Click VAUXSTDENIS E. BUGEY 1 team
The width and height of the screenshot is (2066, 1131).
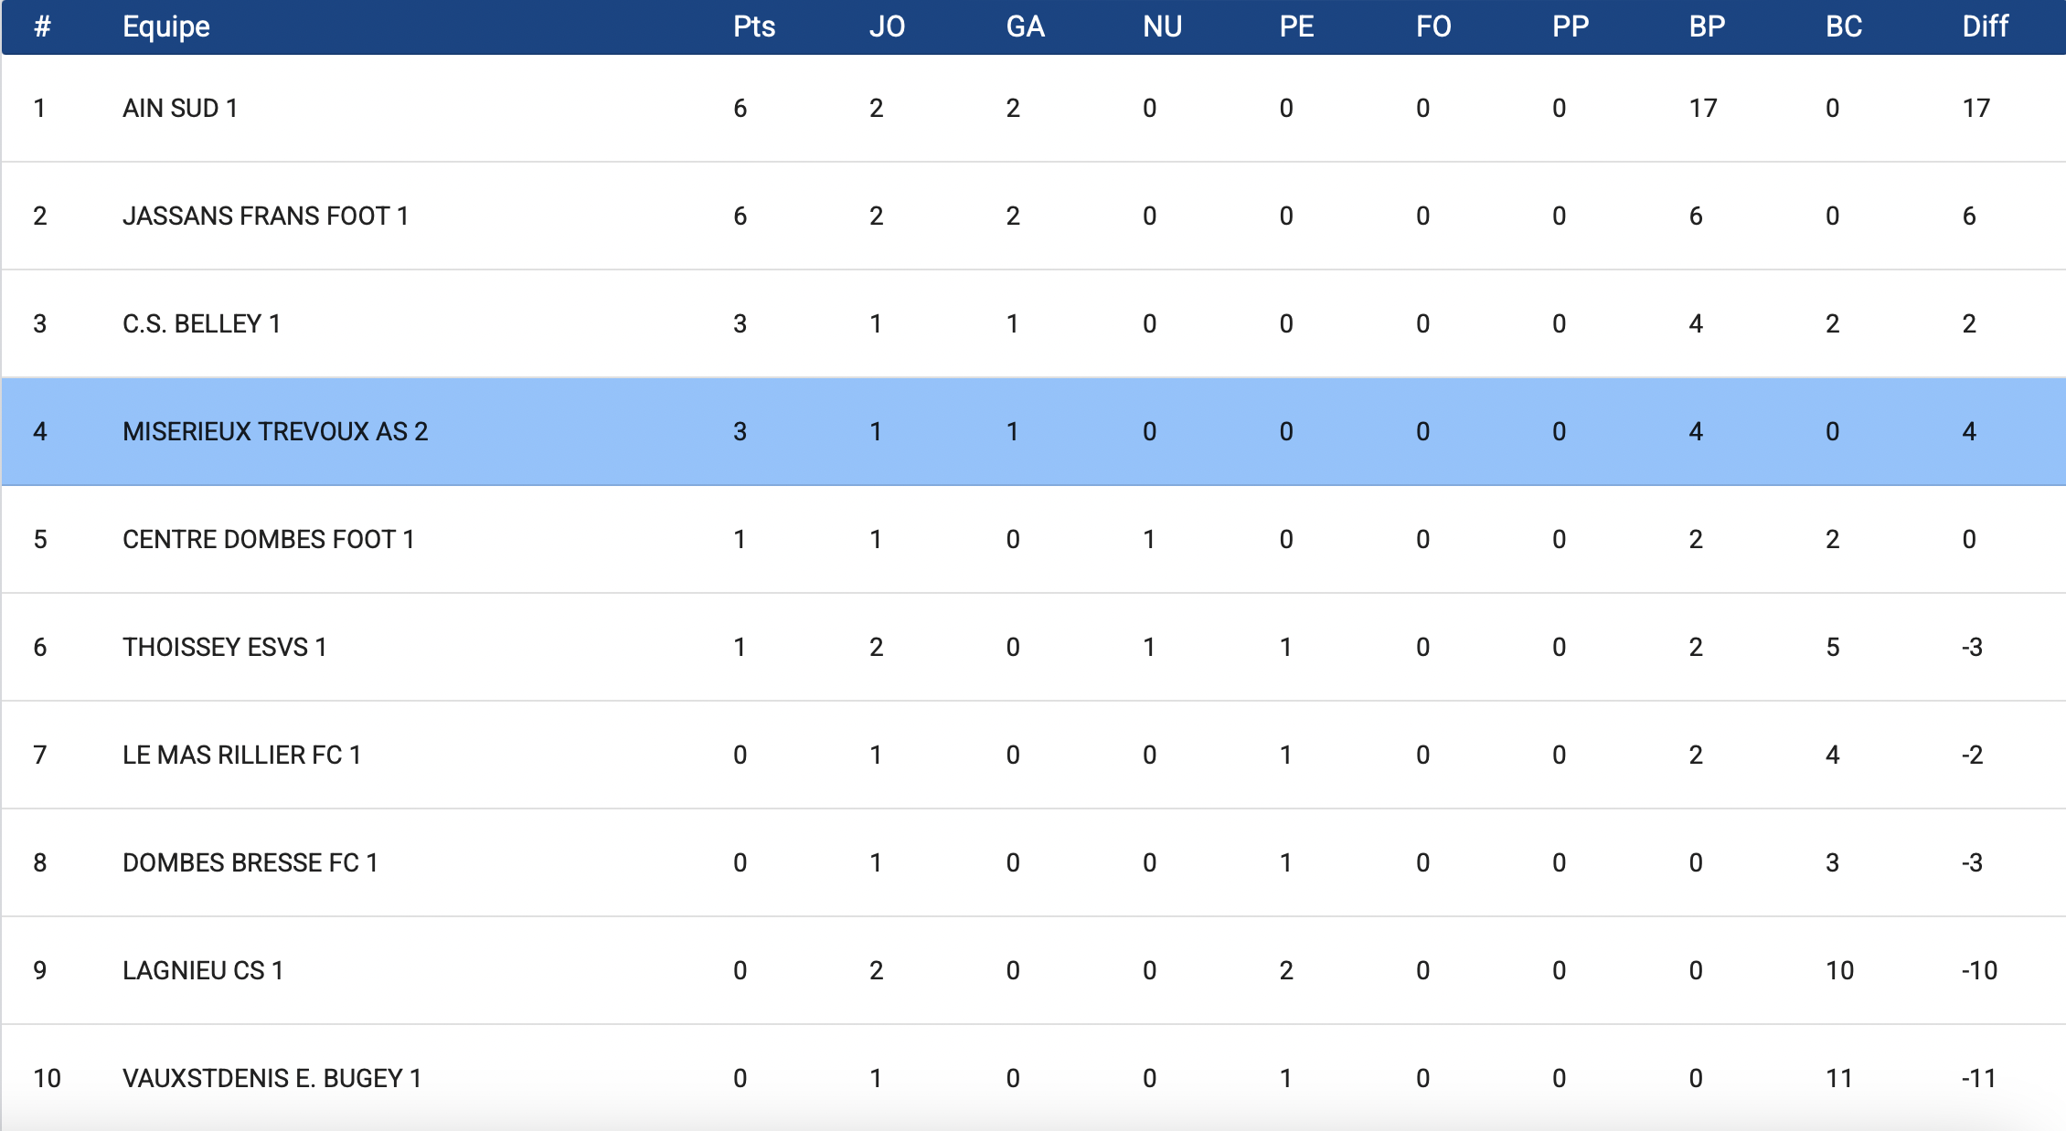pos(272,1079)
